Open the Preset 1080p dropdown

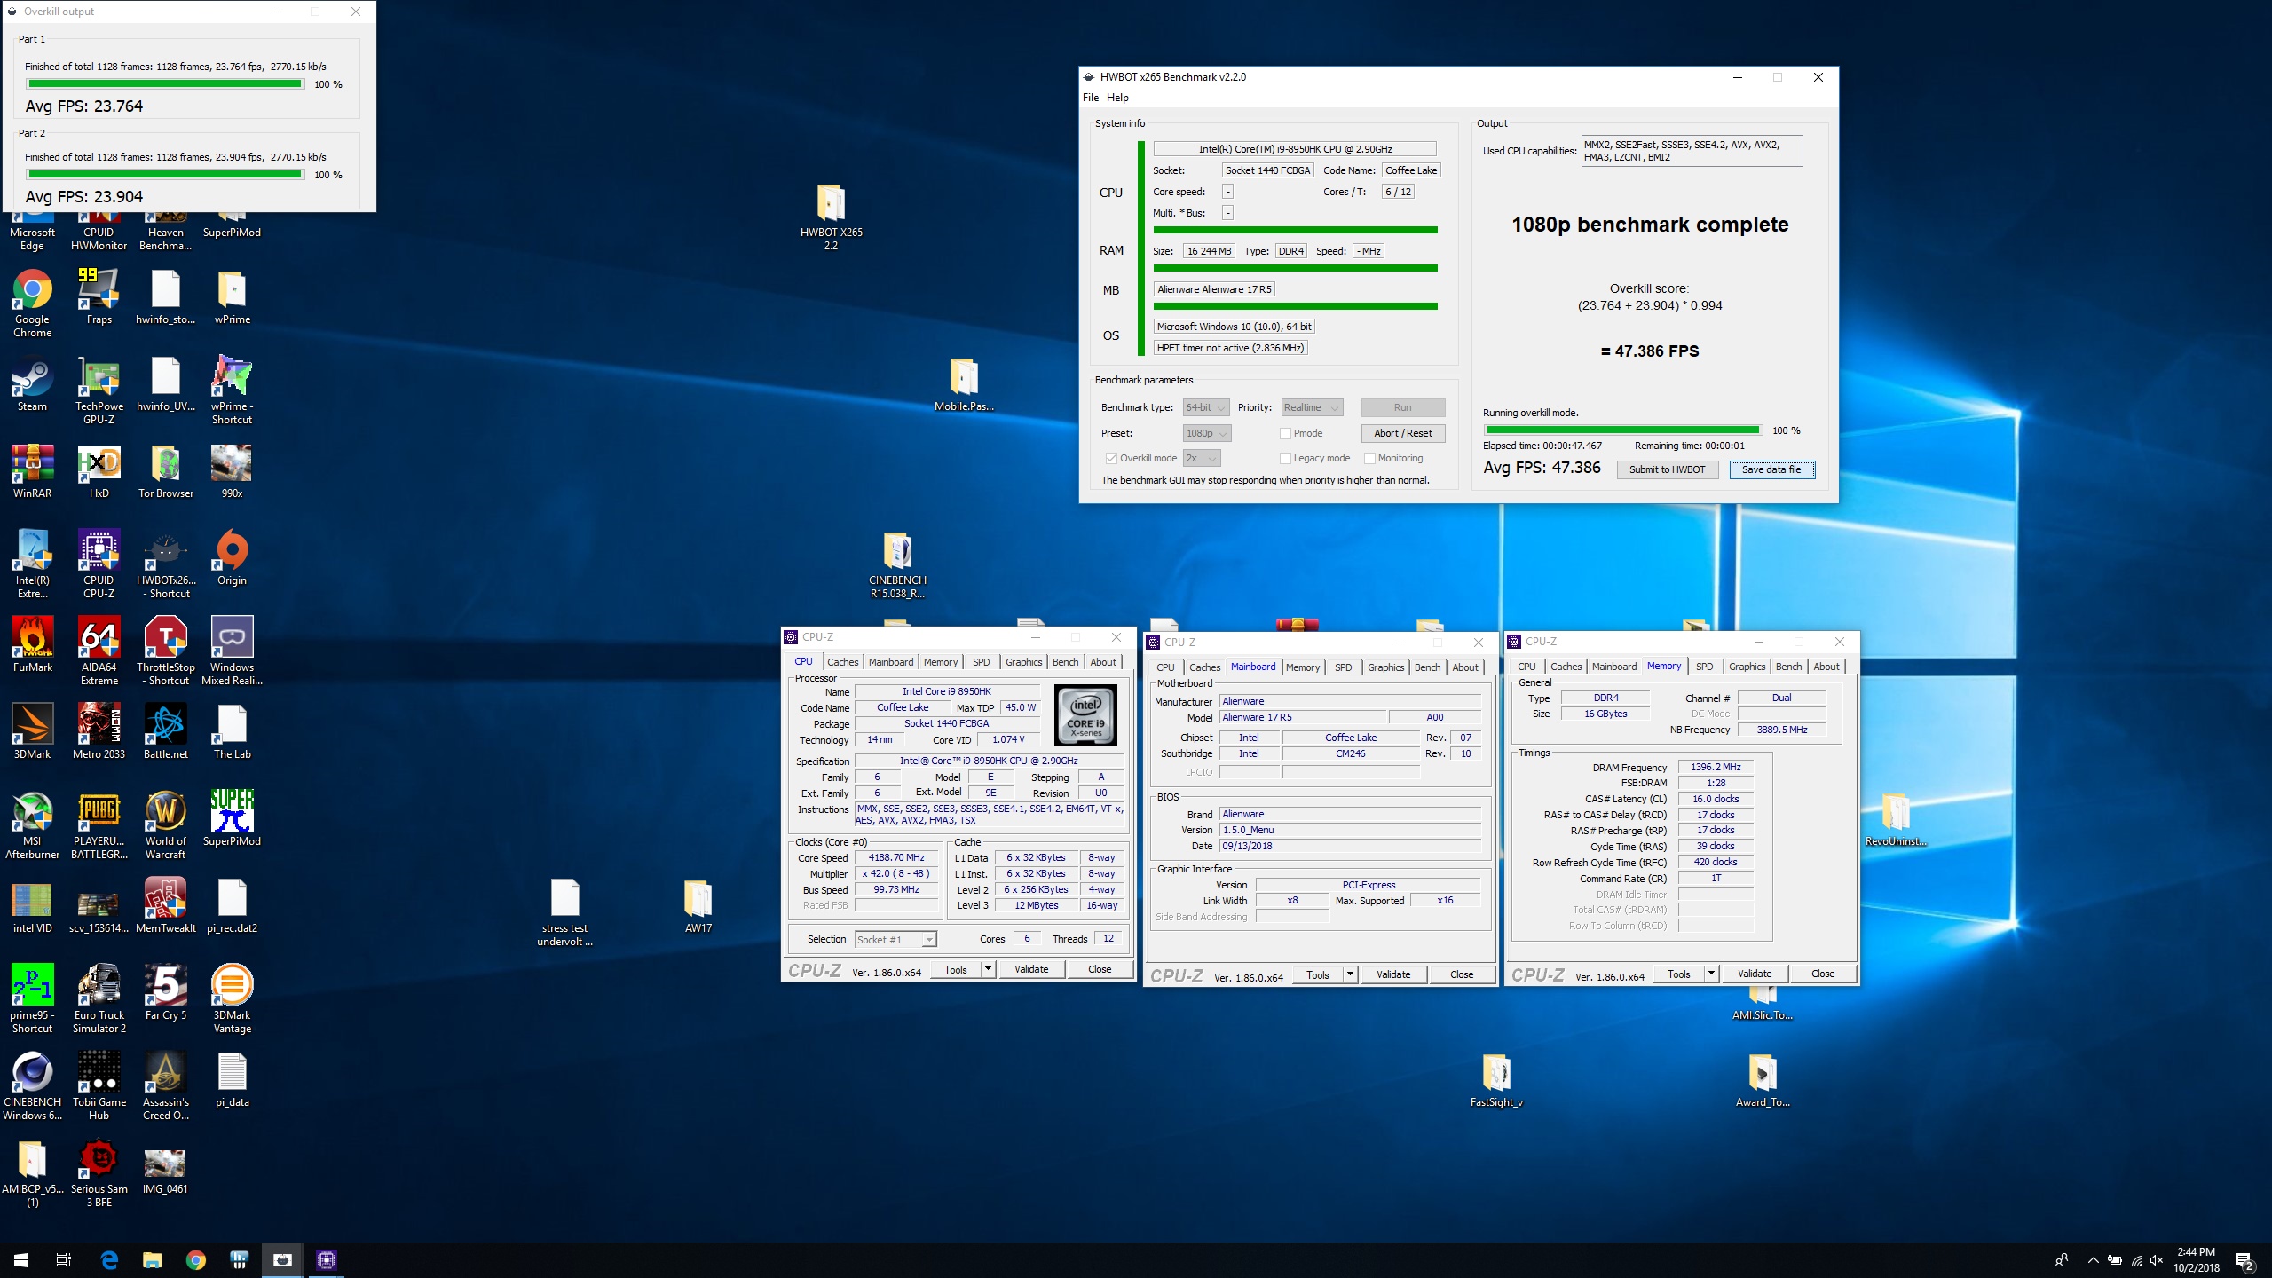1207,434
